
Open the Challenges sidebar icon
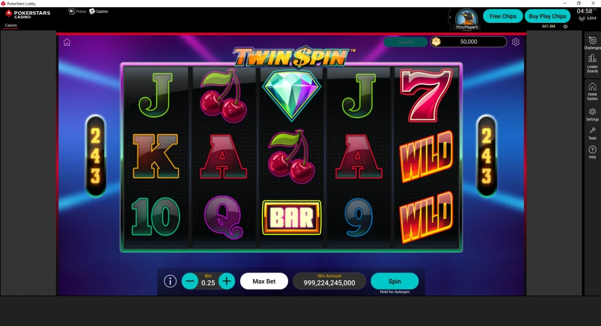592,43
